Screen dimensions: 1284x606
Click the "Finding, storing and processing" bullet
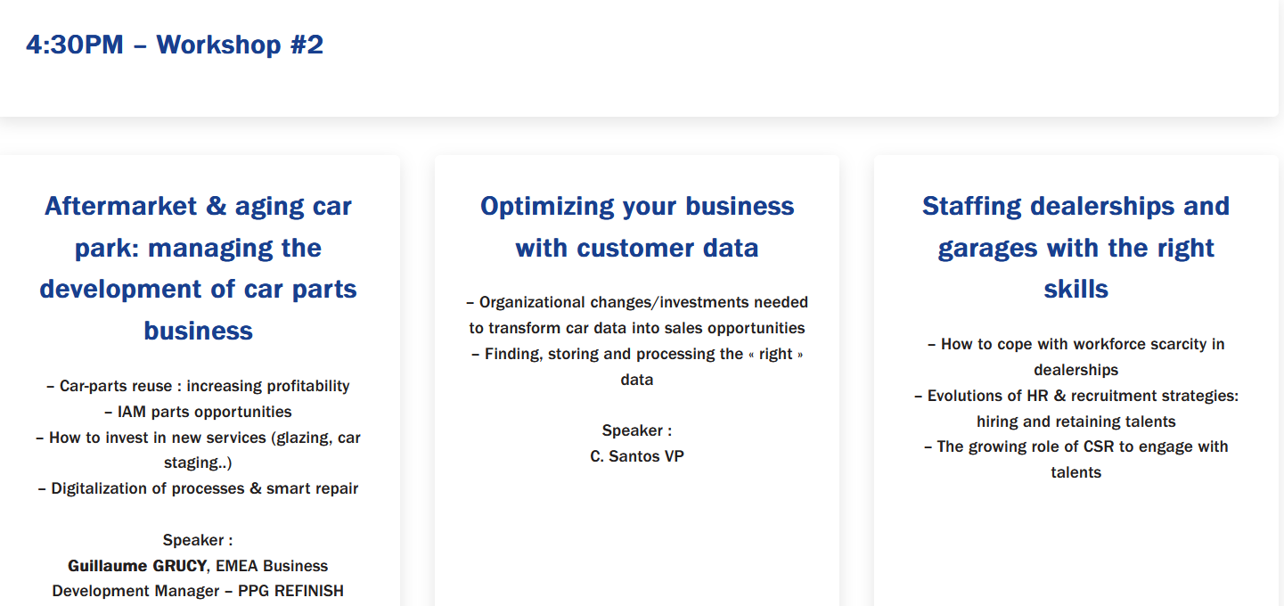636,354
